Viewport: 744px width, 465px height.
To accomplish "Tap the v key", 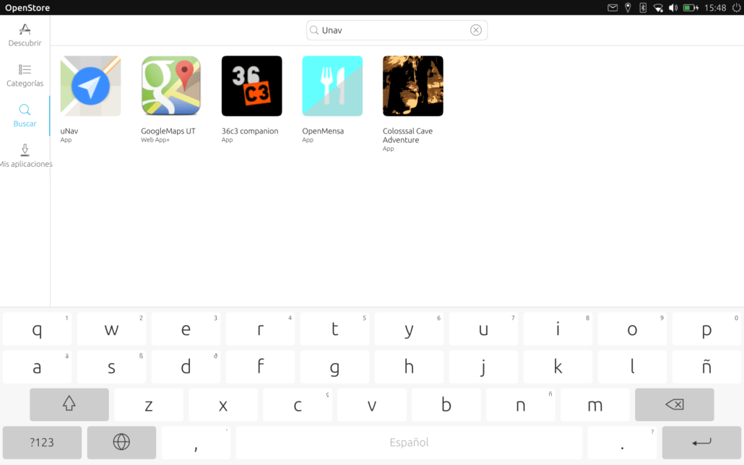I will coord(372,404).
